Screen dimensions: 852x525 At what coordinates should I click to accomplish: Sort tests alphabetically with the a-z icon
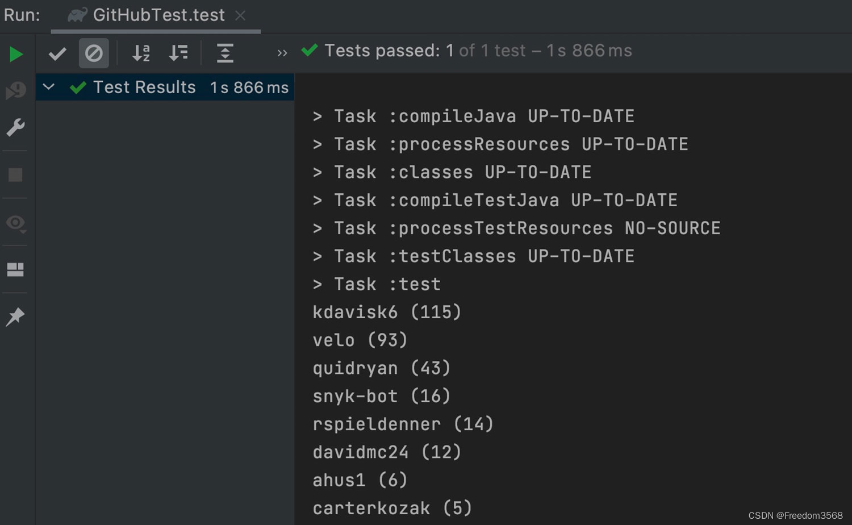pyautogui.click(x=141, y=53)
